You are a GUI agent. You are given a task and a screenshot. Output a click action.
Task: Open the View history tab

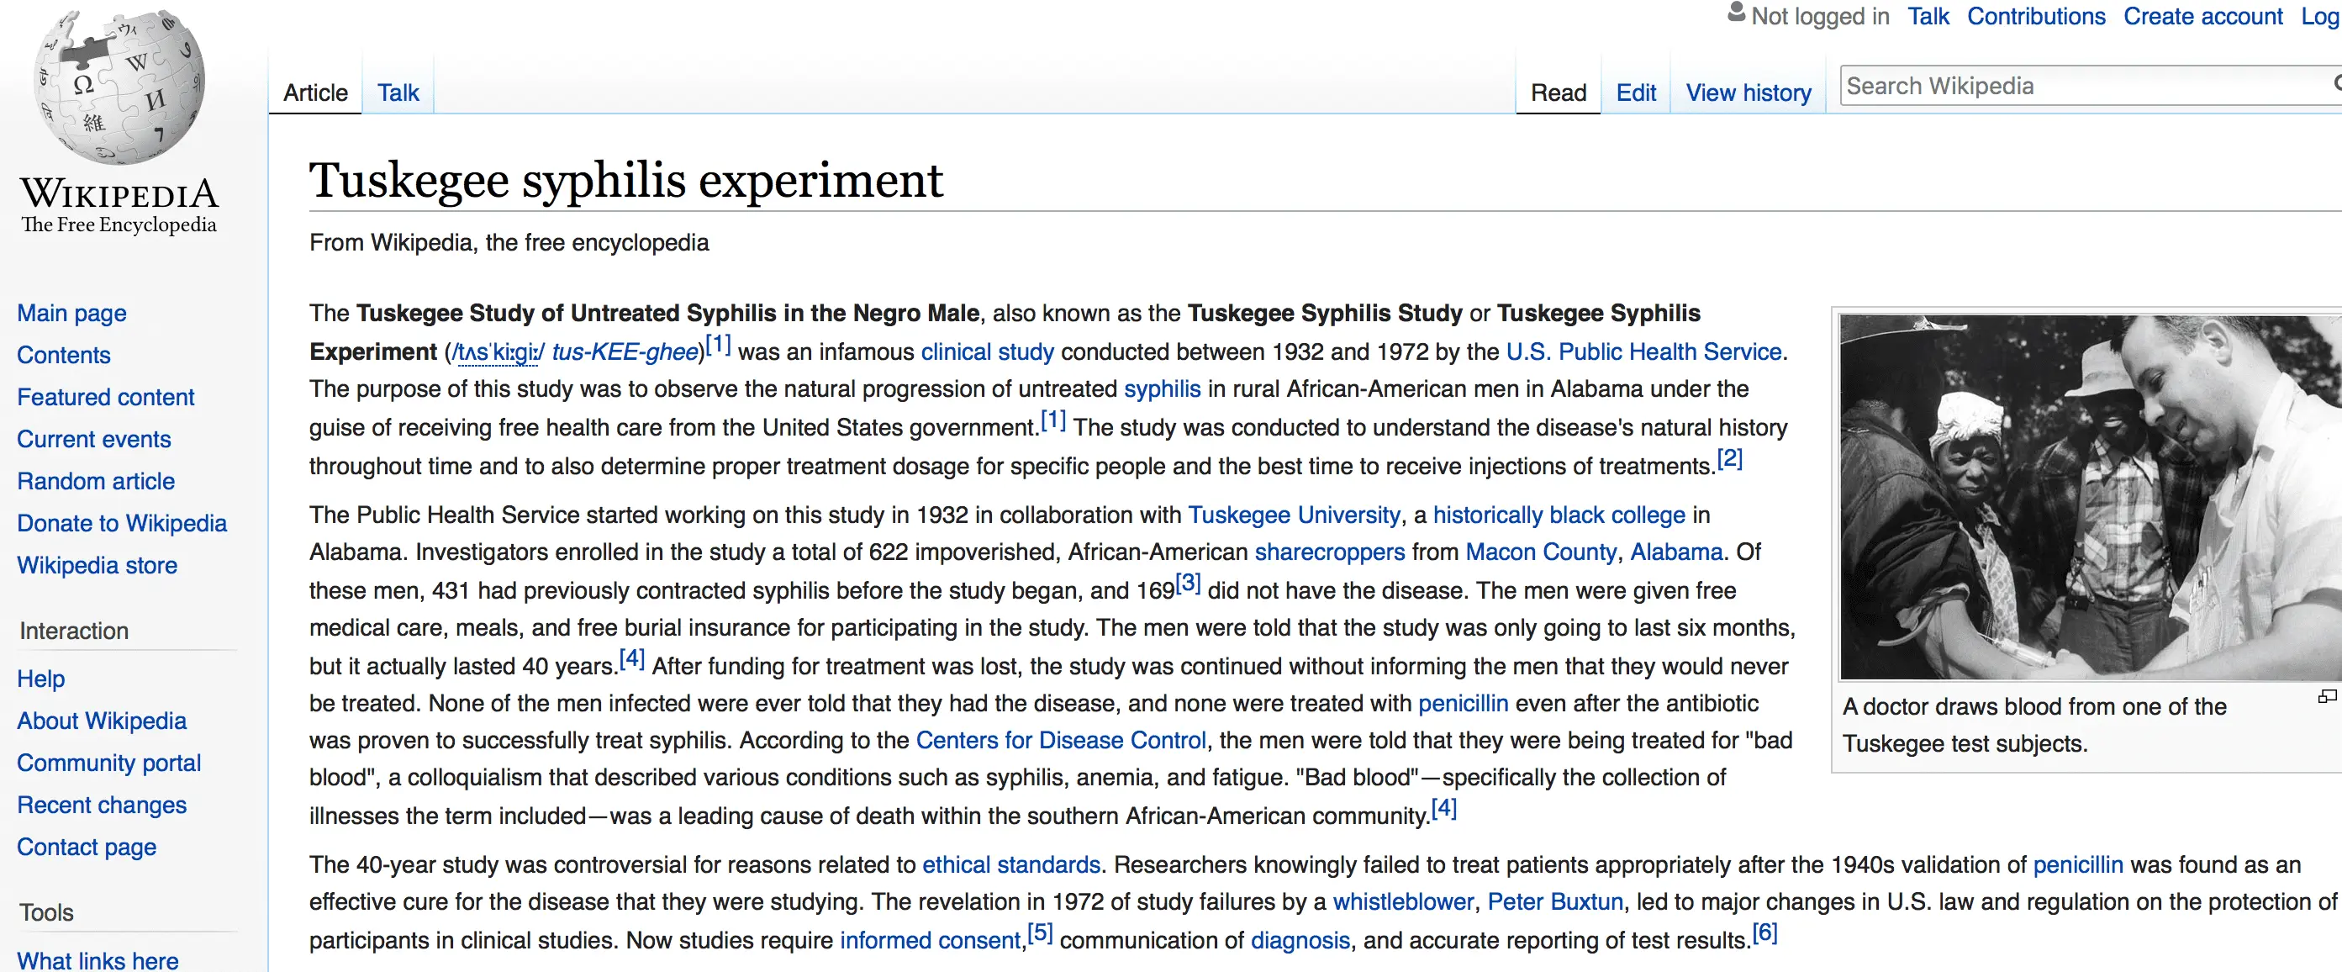tap(1749, 92)
